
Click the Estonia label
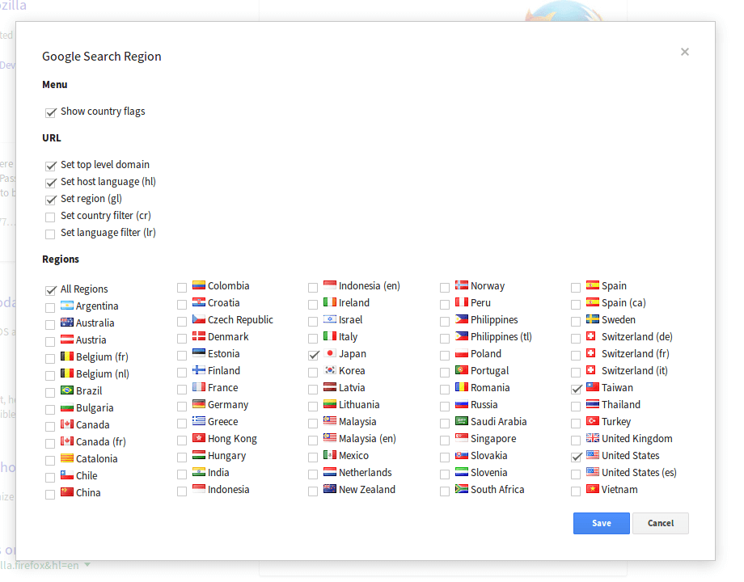pyautogui.click(x=223, y=354)
